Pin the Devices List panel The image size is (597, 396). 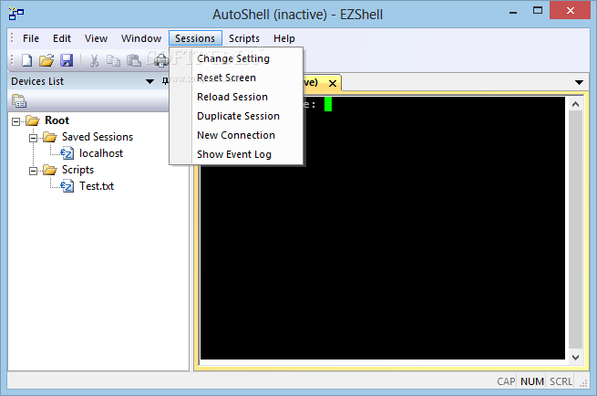pos(165,81)
